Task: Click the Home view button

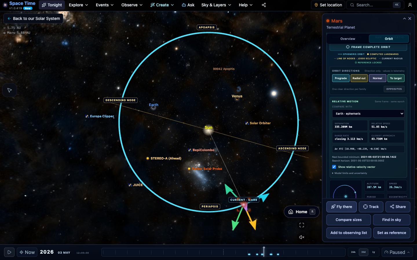Action: (301, 212)
